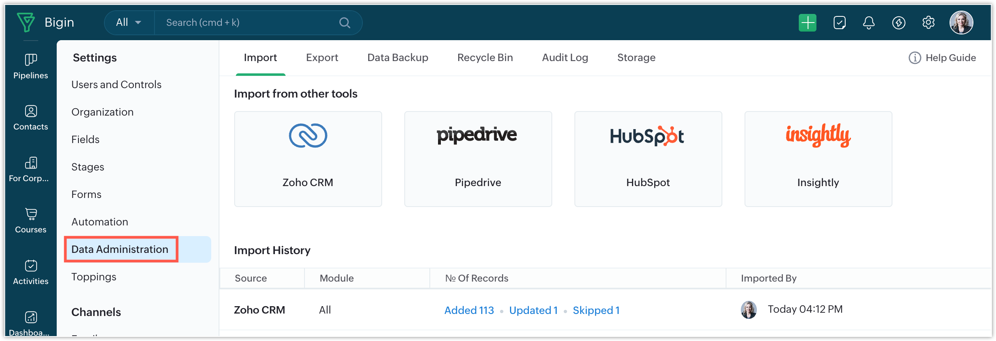
Task: Open the user profile avatar
Action: tap(961, 23)
